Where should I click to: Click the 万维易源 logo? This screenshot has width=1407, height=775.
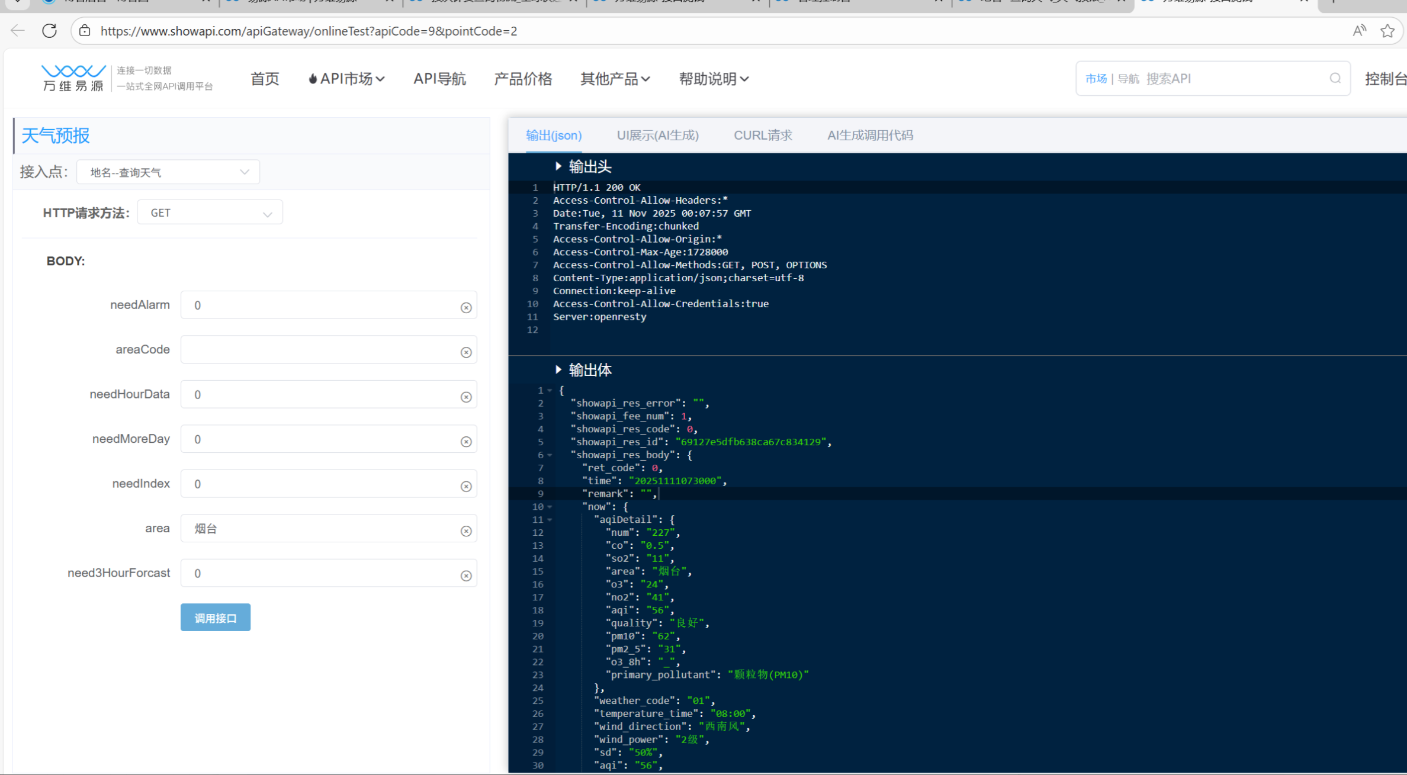click(x=73, y=78)
